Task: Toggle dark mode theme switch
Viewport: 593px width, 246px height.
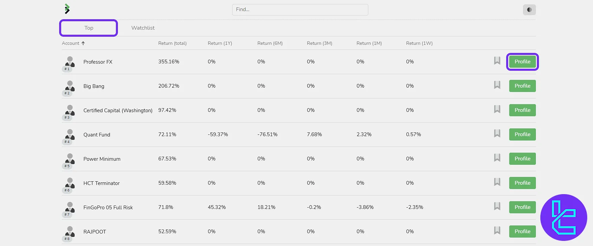Action: pos(529,10)
